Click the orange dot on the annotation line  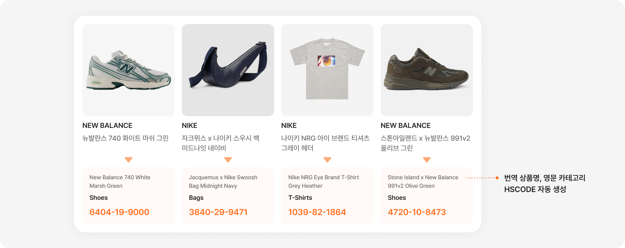pos(497,178)
